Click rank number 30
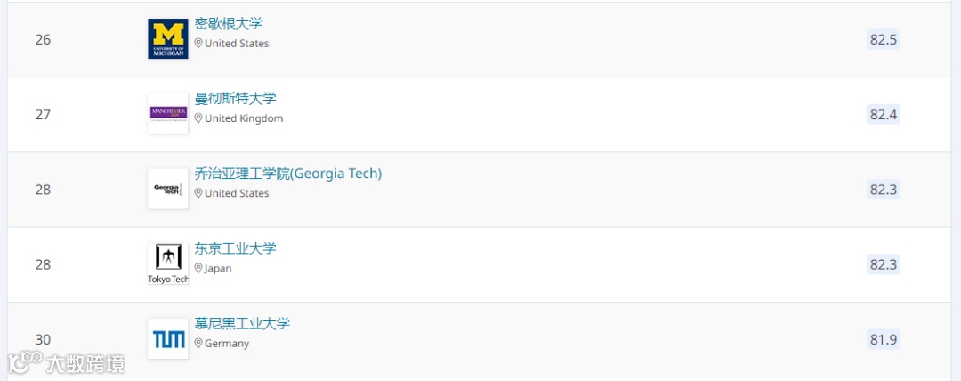 tap(43, 339)
